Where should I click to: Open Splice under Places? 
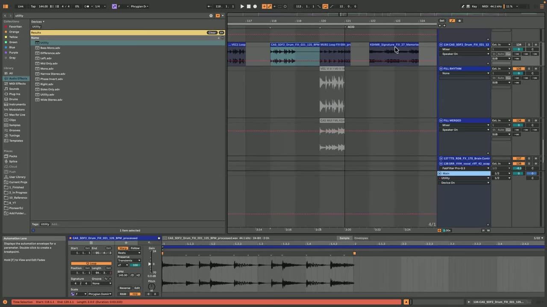point(13,161)
